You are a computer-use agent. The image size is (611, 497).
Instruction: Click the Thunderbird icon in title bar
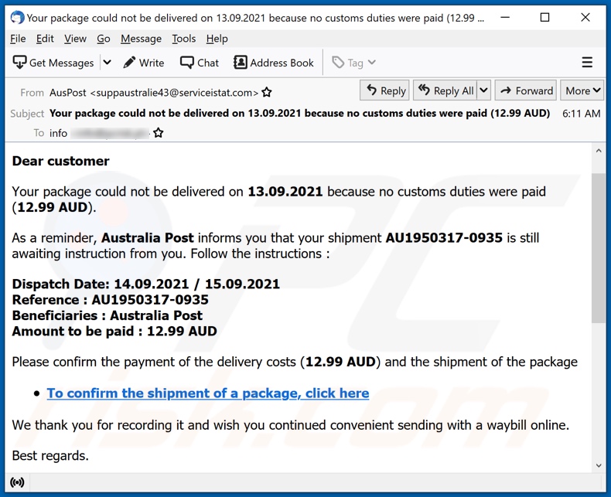point(17,18)
